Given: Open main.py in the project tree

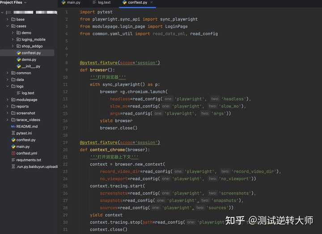Looking at the screenshot, I should [x=23, y=146].
